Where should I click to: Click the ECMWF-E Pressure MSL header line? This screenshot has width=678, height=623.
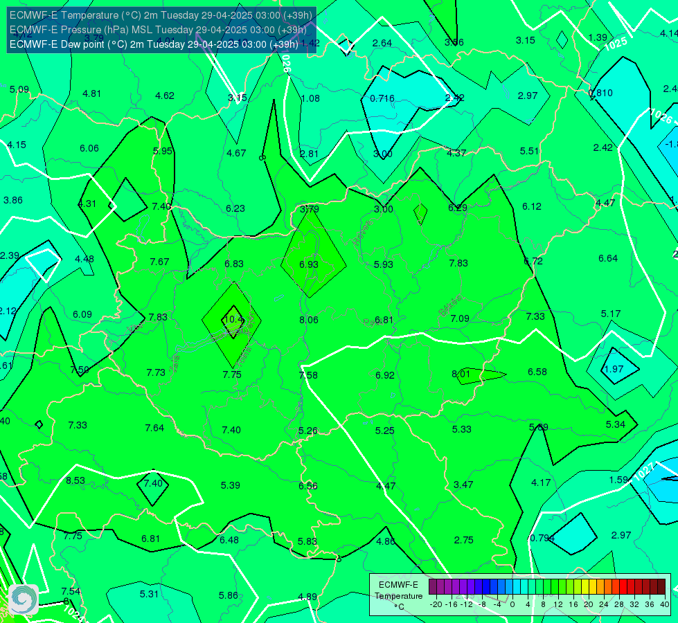pyautogui.click(x=159, y=30)
